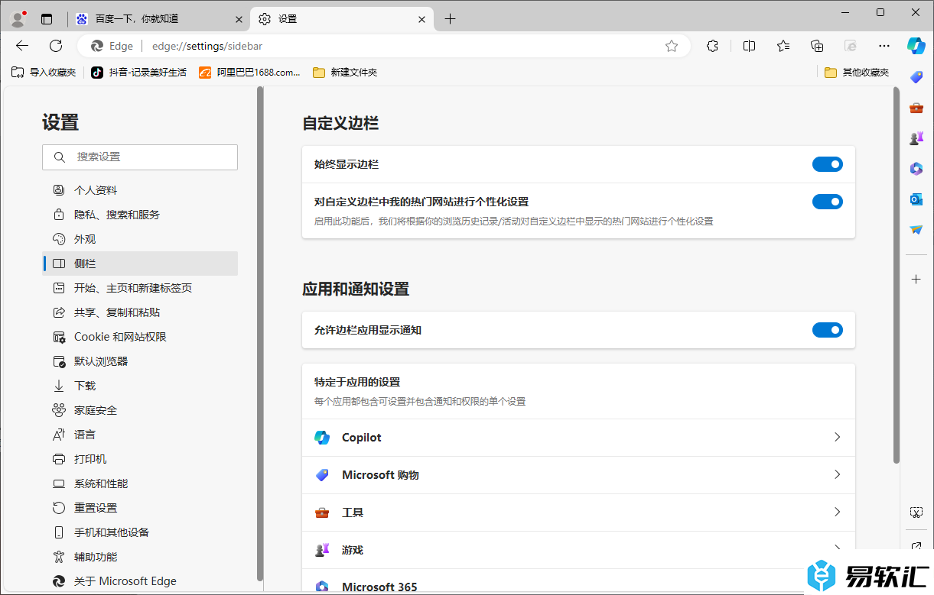
Task: Click the Outlook icon in sidebar
Action: 916,199
